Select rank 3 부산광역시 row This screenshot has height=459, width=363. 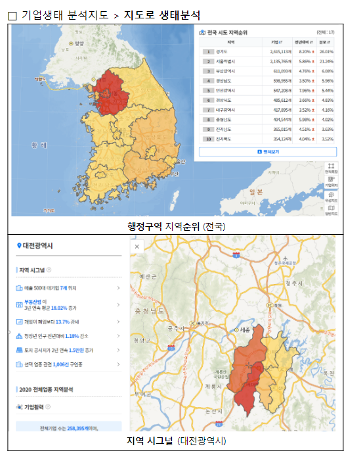tap(267, 71)
